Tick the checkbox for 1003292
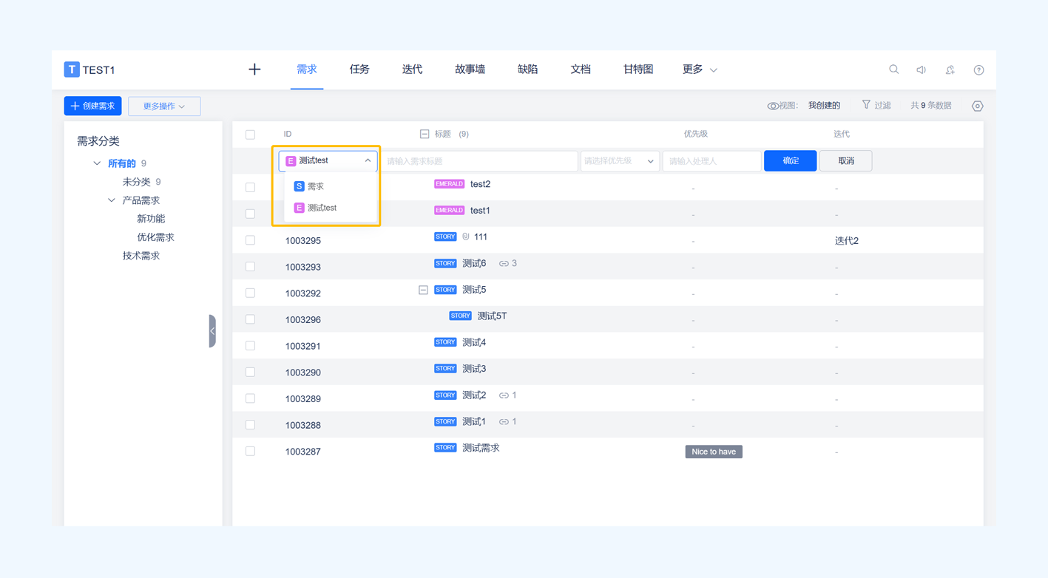The image size is (1048, 578). coord(250,293)
